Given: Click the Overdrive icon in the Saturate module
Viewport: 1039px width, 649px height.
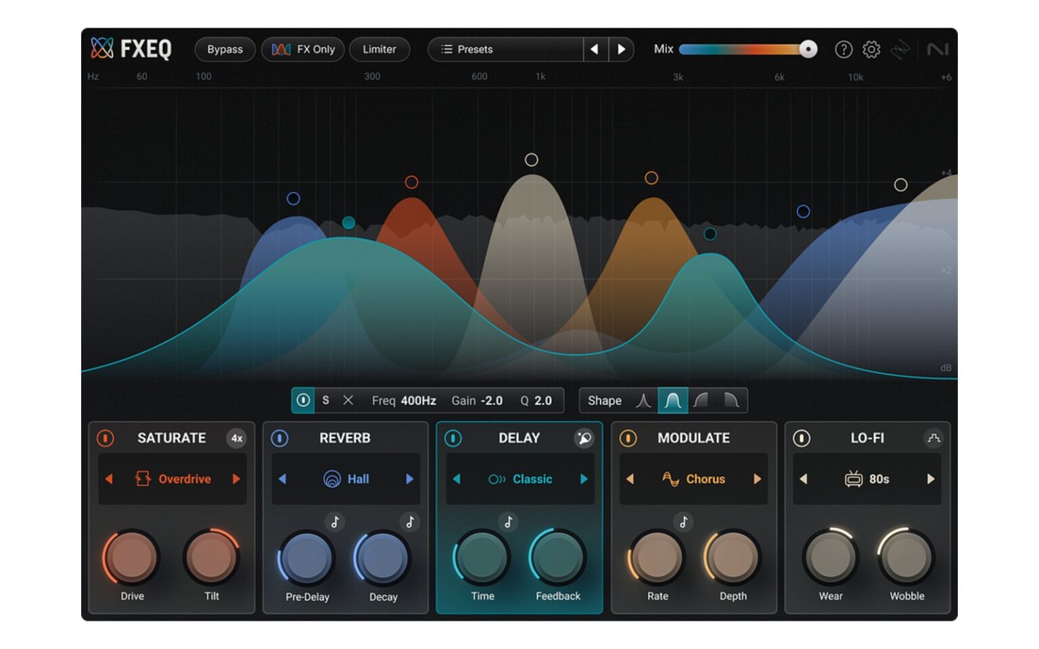Looking at the screenshot, I should pos(143,479).
